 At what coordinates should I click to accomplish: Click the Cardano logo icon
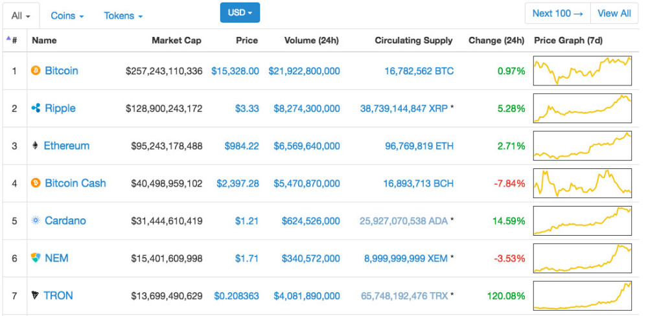coord(36,221)
